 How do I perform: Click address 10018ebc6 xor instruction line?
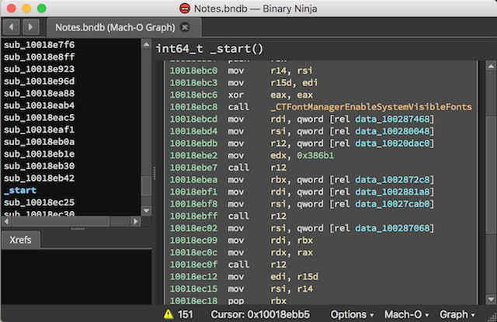point(242,95)
